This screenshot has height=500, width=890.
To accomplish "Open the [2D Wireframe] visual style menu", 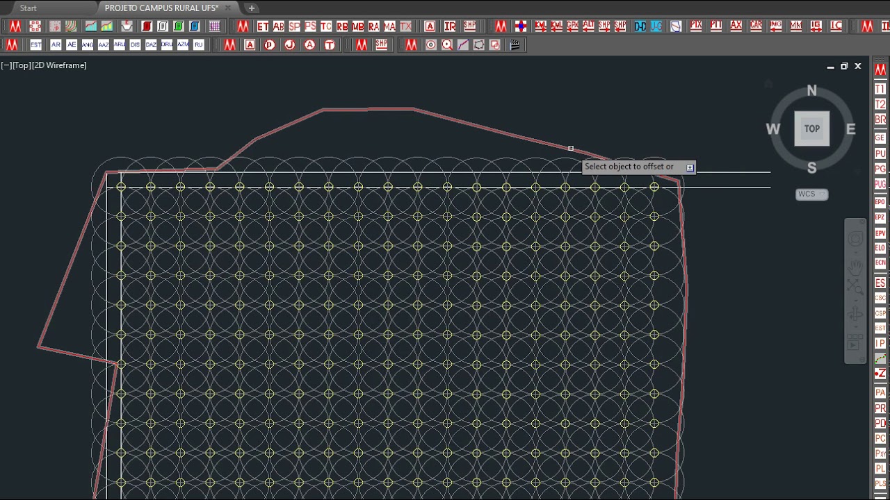I will click(x=59, y=65).
